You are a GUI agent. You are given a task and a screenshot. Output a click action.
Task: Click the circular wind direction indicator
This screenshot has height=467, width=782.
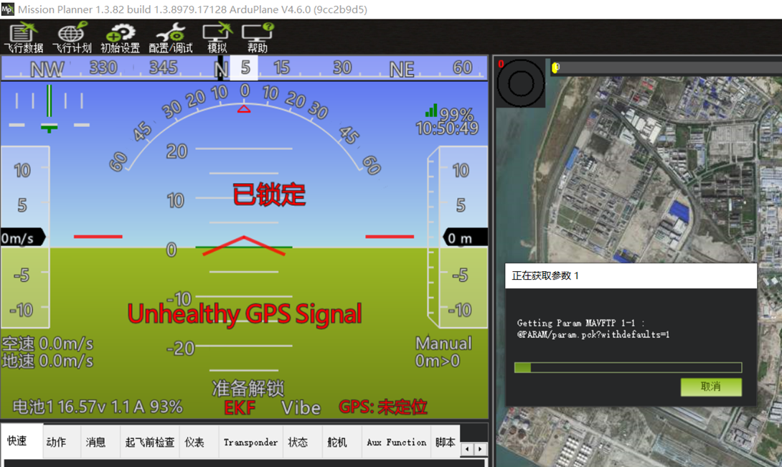click(521, 82)
